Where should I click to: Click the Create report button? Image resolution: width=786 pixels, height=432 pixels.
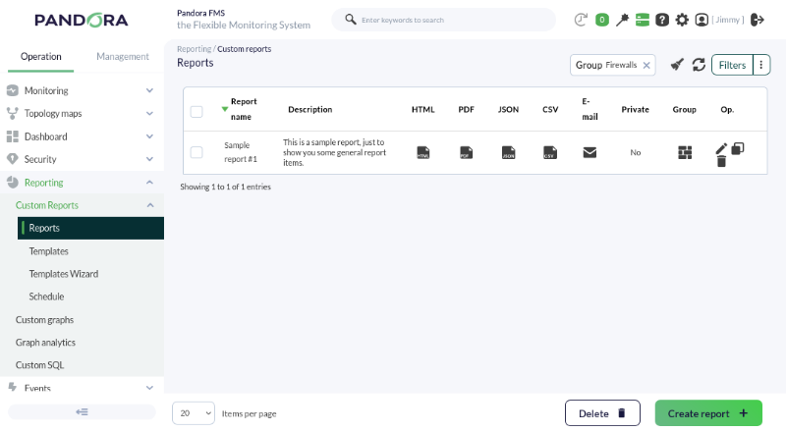708,413
